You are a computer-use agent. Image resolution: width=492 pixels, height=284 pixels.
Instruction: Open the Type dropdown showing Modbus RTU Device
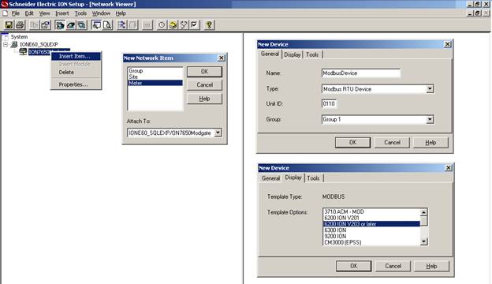click(430, 89)
